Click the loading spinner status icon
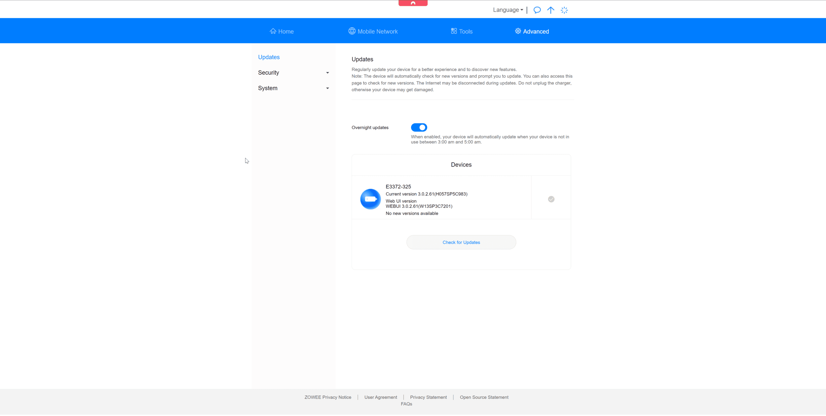Viewport: 826px width, 416px height. tap(564, 10)
